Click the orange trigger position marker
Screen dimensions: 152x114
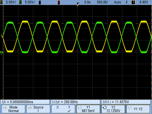coord(78,5)
